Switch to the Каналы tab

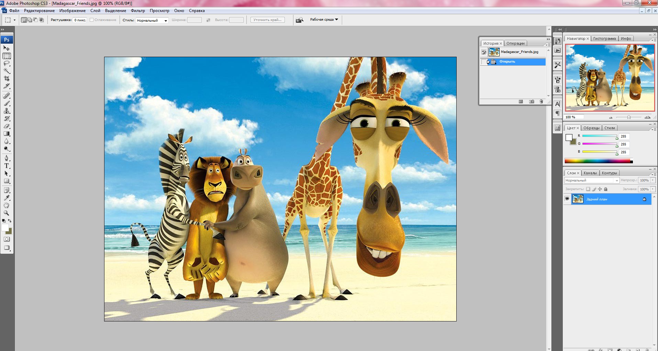590,173
